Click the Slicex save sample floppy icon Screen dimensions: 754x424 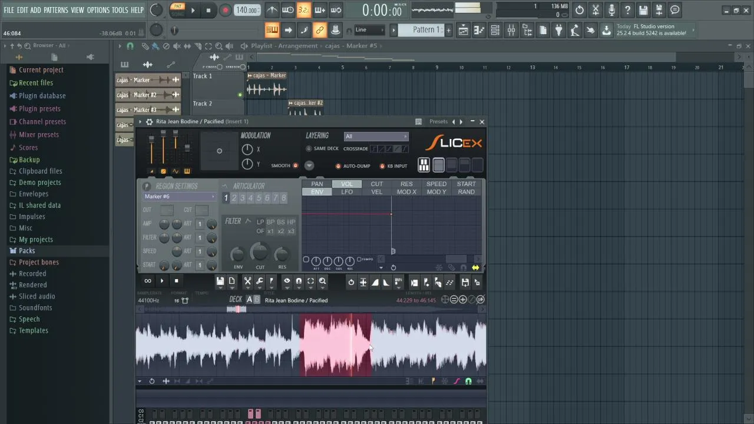click(220, 281)
